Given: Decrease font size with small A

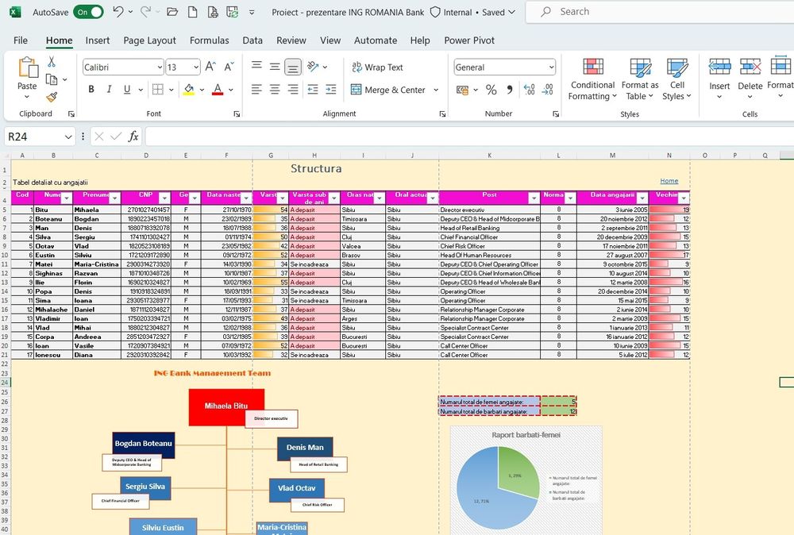Looking at the screenshot, I should coord(229,67).
